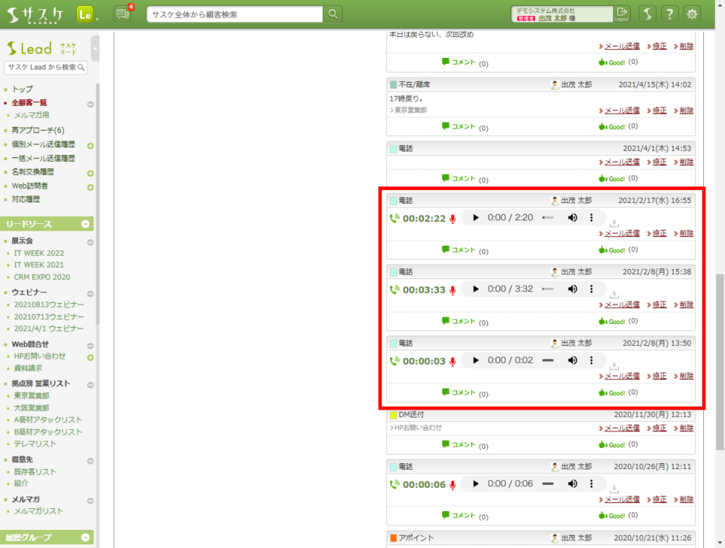725x548 pixels.
Task: Download the 2021/2/17 16:55 call recording
Action: 614,223
